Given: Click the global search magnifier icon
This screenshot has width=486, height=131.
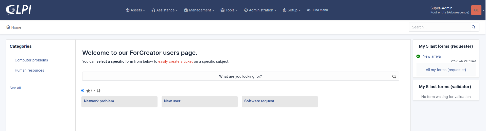Looking at the screenshot, I should (473, 27).
